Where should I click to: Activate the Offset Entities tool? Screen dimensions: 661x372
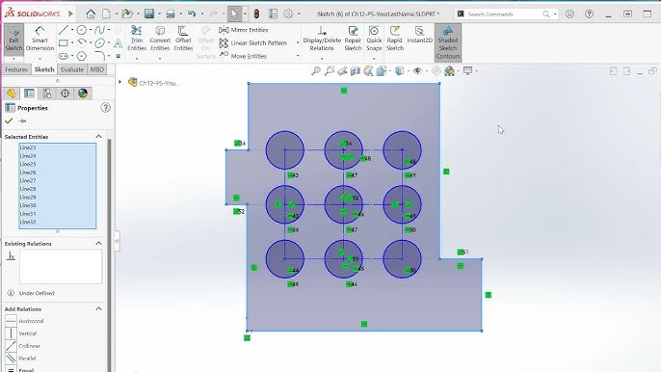tap(183, 39)
